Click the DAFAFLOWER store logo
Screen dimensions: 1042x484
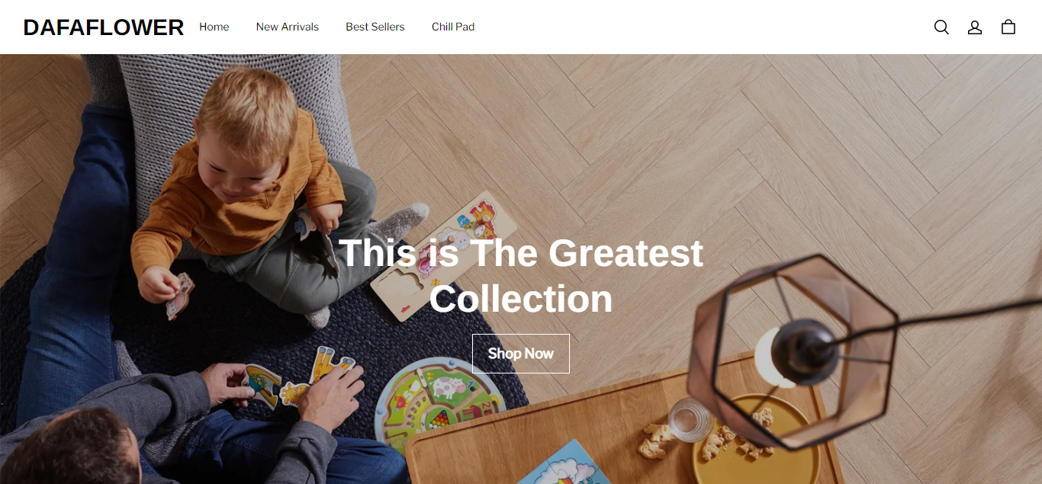tap(104, 27)
